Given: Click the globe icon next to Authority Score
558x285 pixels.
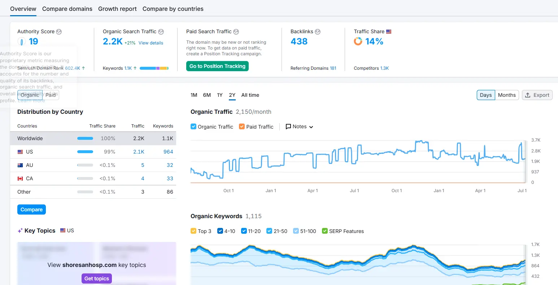Looking at the screenshot, I should pyautogui.click(x=59, y=32).
